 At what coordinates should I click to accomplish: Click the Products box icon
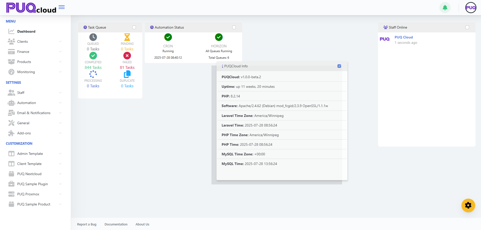tap(11, 62)
